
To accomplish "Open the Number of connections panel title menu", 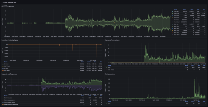I will [112, 40].
